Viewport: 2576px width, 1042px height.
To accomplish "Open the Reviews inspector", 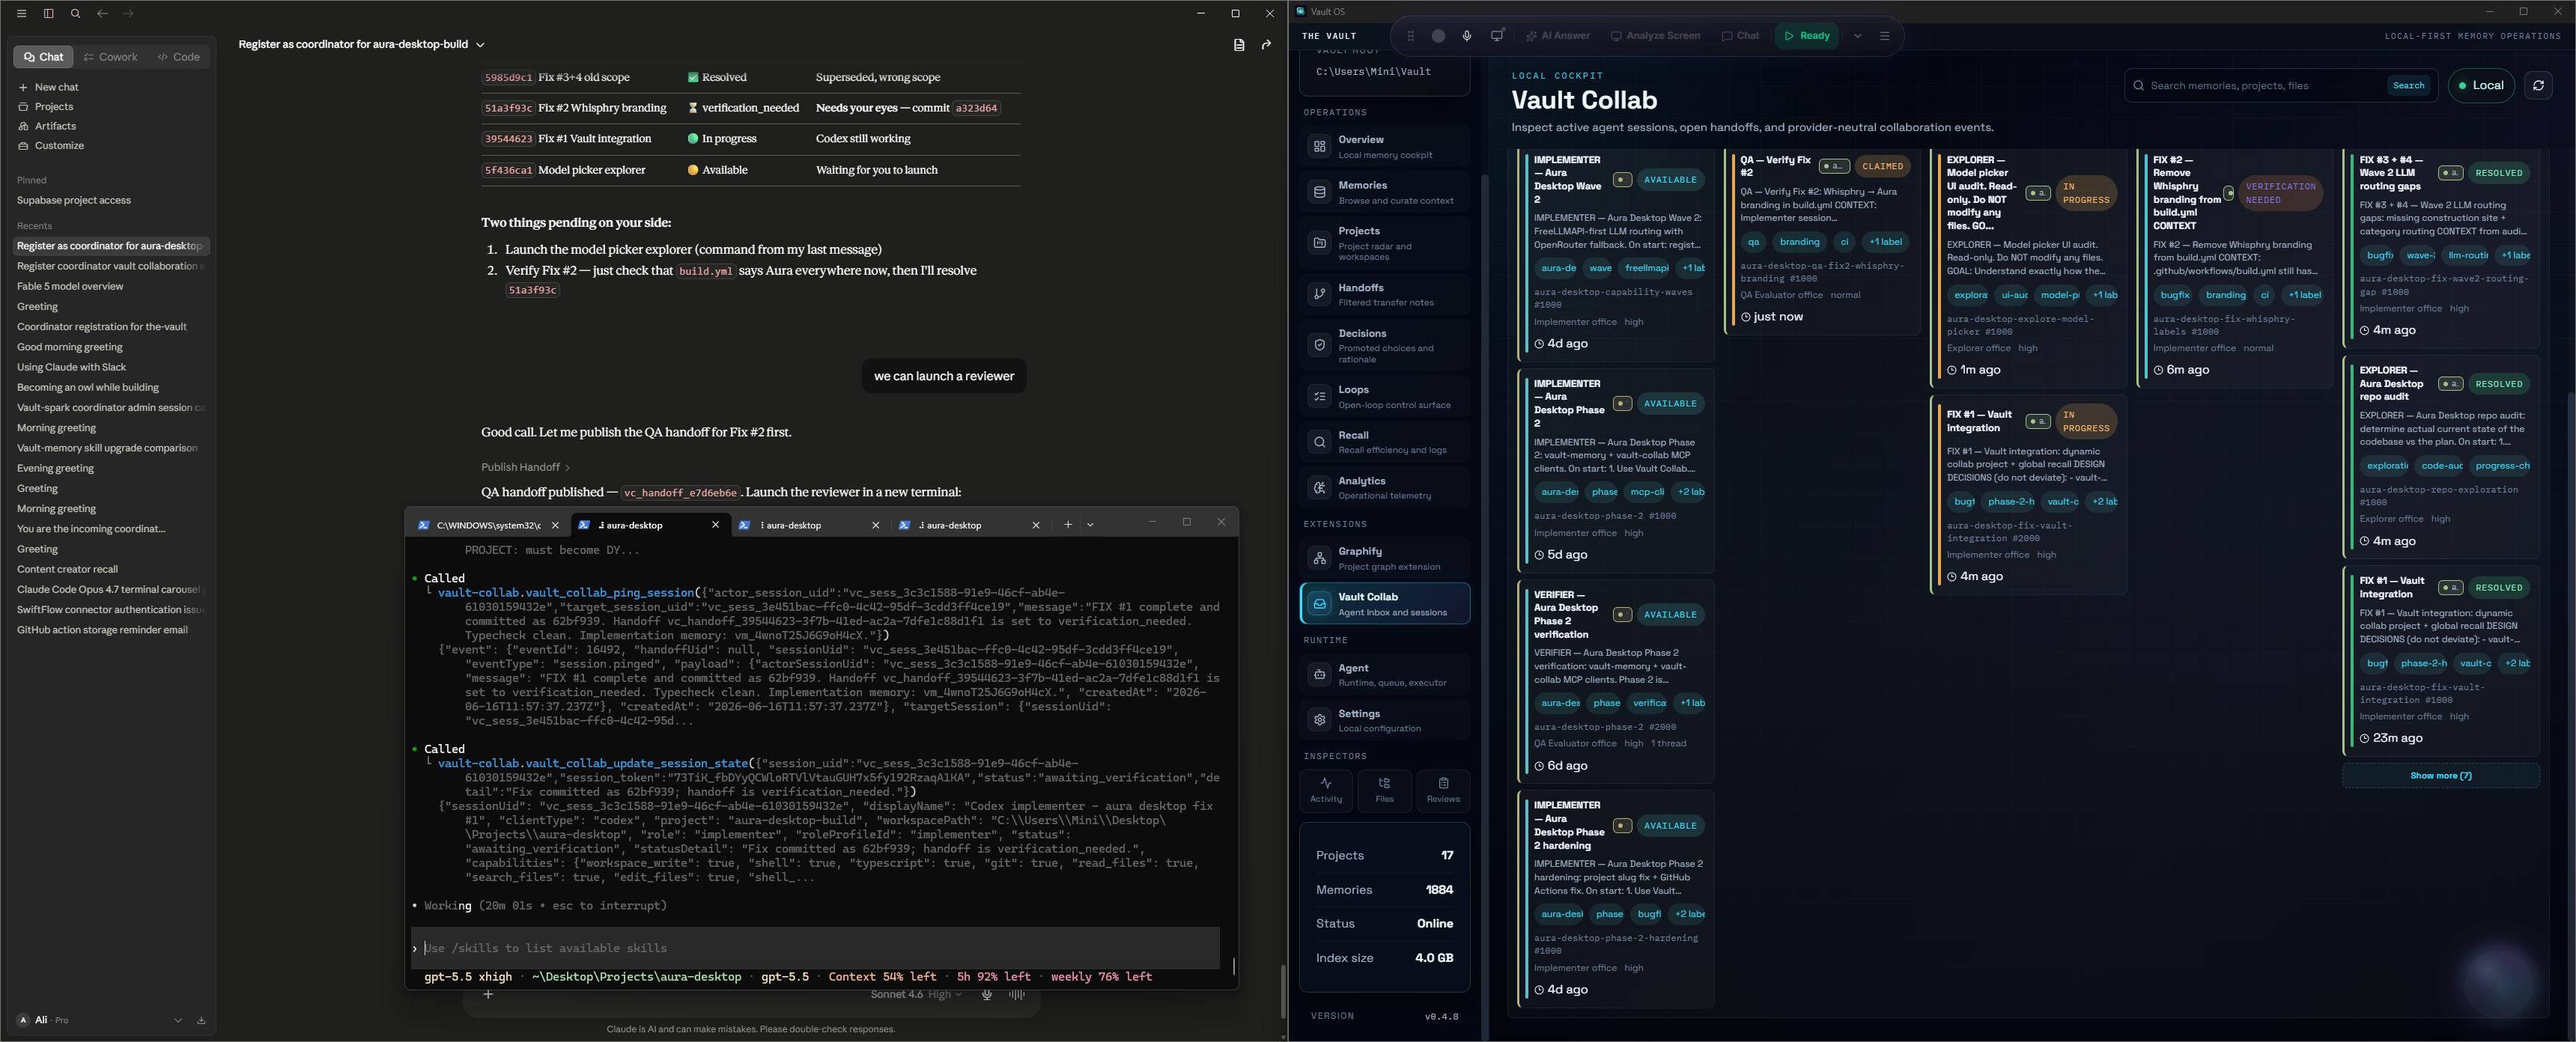I will click(1442, 790).
